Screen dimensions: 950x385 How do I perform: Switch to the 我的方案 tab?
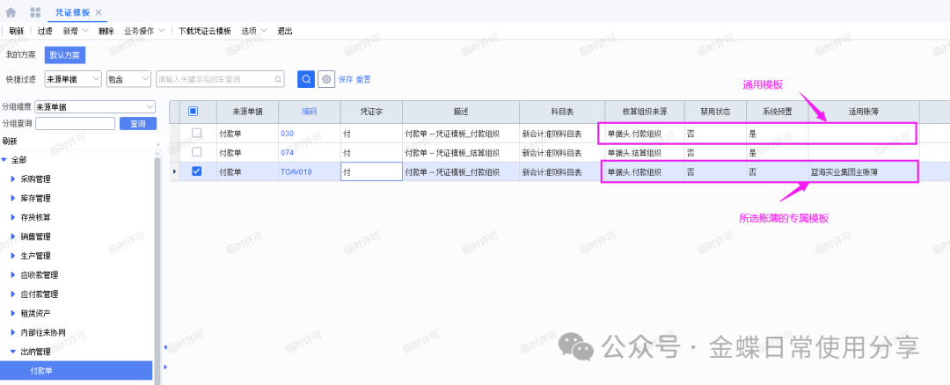point(20,54)
